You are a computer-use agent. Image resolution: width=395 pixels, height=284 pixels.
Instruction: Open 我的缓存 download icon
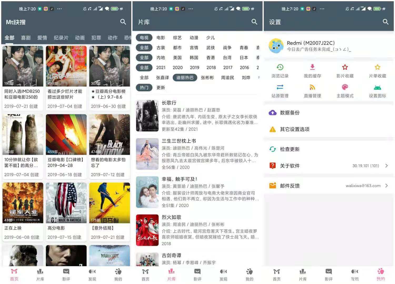[x=312, y=67]
